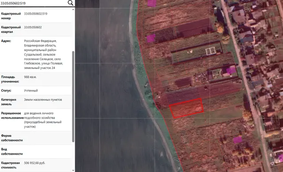Click the Разрешенное использование label
Image resolution: width=283 pixels, height=172 pixels.
tap(12, 115)
